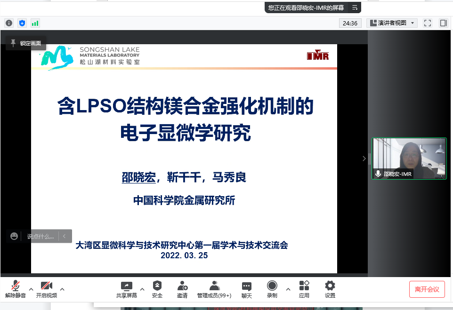Open the 安全 security options
The image size is (453, 310).
click(157, 289)
